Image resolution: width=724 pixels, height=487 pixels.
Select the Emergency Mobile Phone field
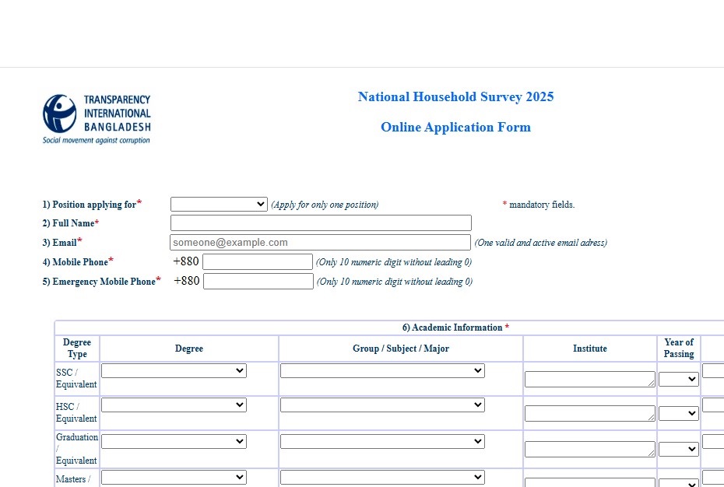coord(258,282)
